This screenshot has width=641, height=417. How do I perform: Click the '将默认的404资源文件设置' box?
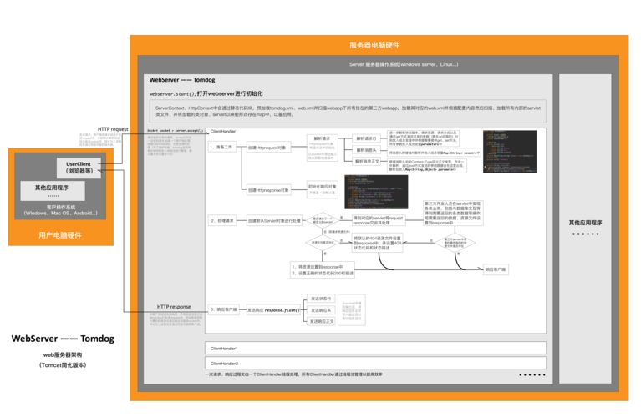click(377, 243)
